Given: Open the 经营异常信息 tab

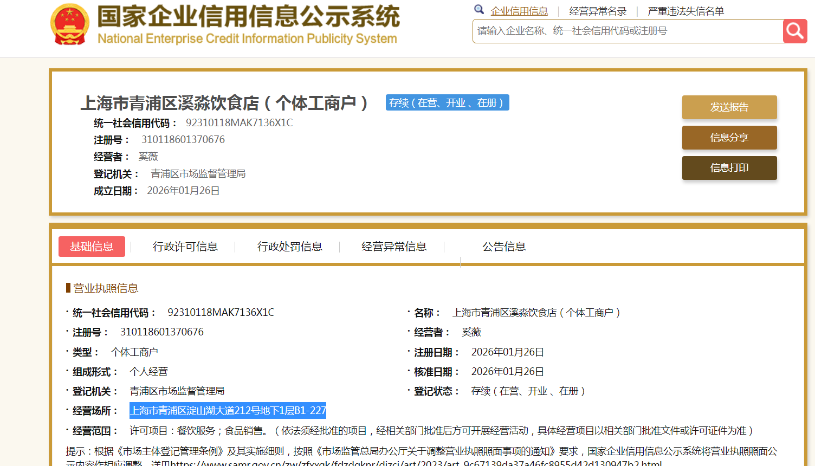Looking at the screenshot, I should coord(394,247).
